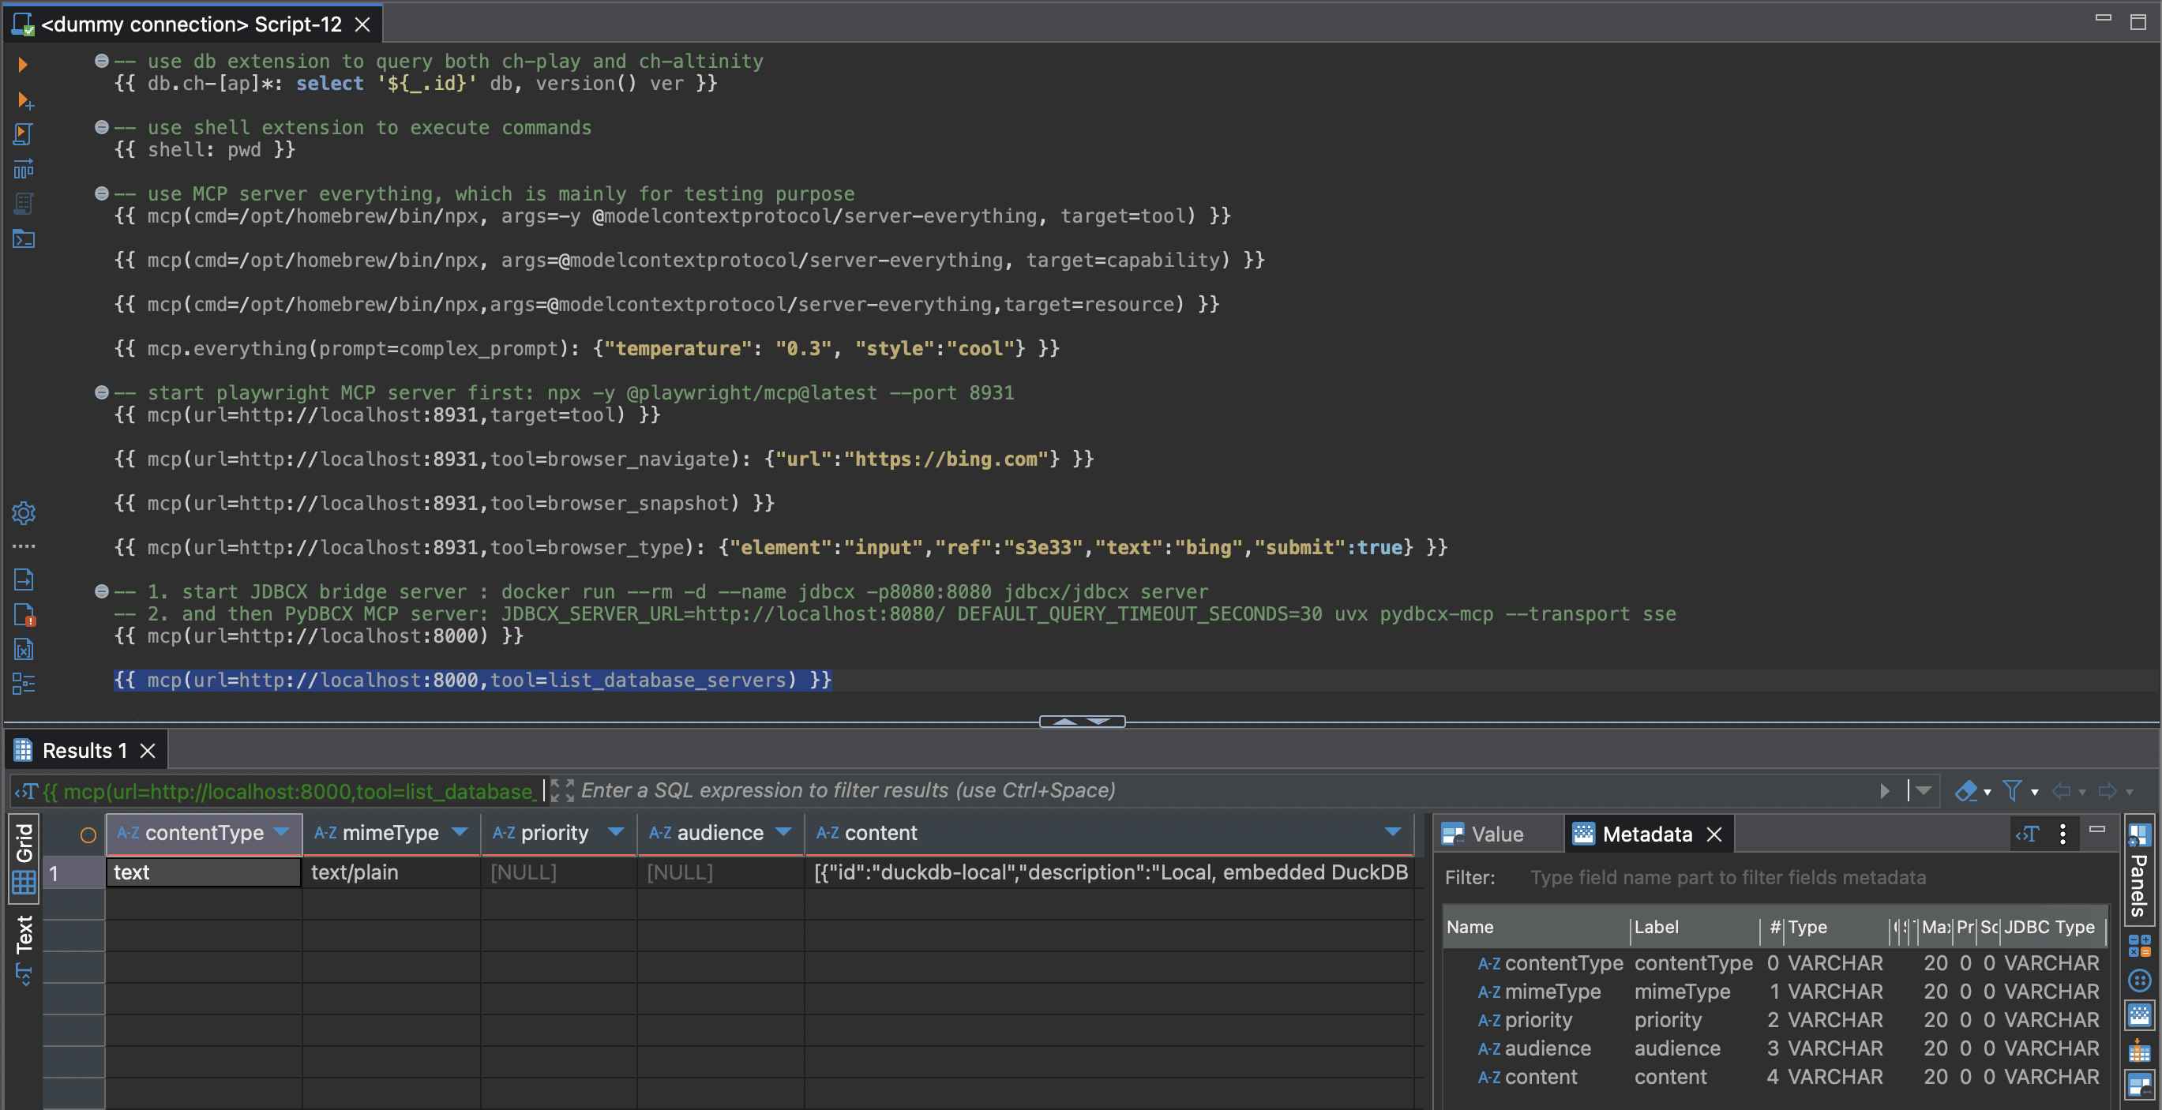Viewport: 2162px width, 1110px height.
Task: Apply the filter with the play button
Action: pyautogui.click(x=1885, y=790)
